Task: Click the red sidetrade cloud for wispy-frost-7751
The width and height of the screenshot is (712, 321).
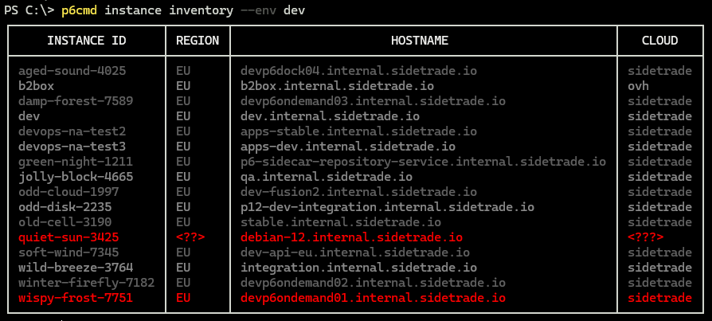Action: (659, 298)
